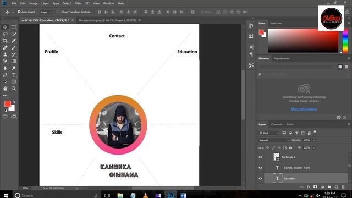Image resolution: width=352 pixels, height=198 pixels.
Task: Toggle Quick Mask mode
Action: pos(5,117)
